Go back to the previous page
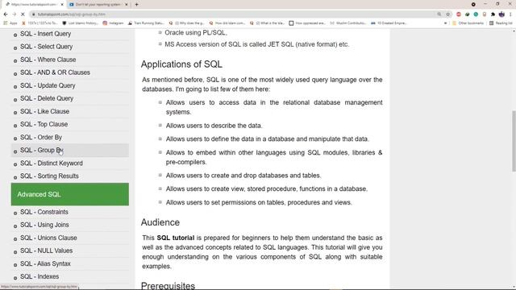516x290 pixels. click(6, 14)
